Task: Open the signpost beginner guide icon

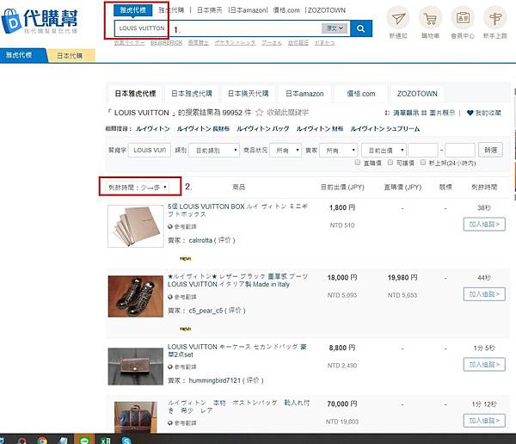Action: click(495, 18)
